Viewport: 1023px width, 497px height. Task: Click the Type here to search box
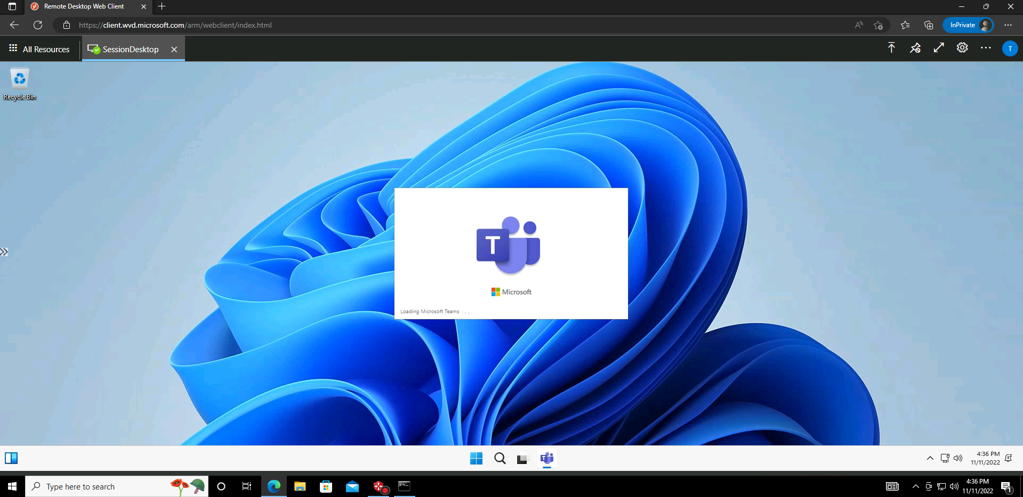117,486
